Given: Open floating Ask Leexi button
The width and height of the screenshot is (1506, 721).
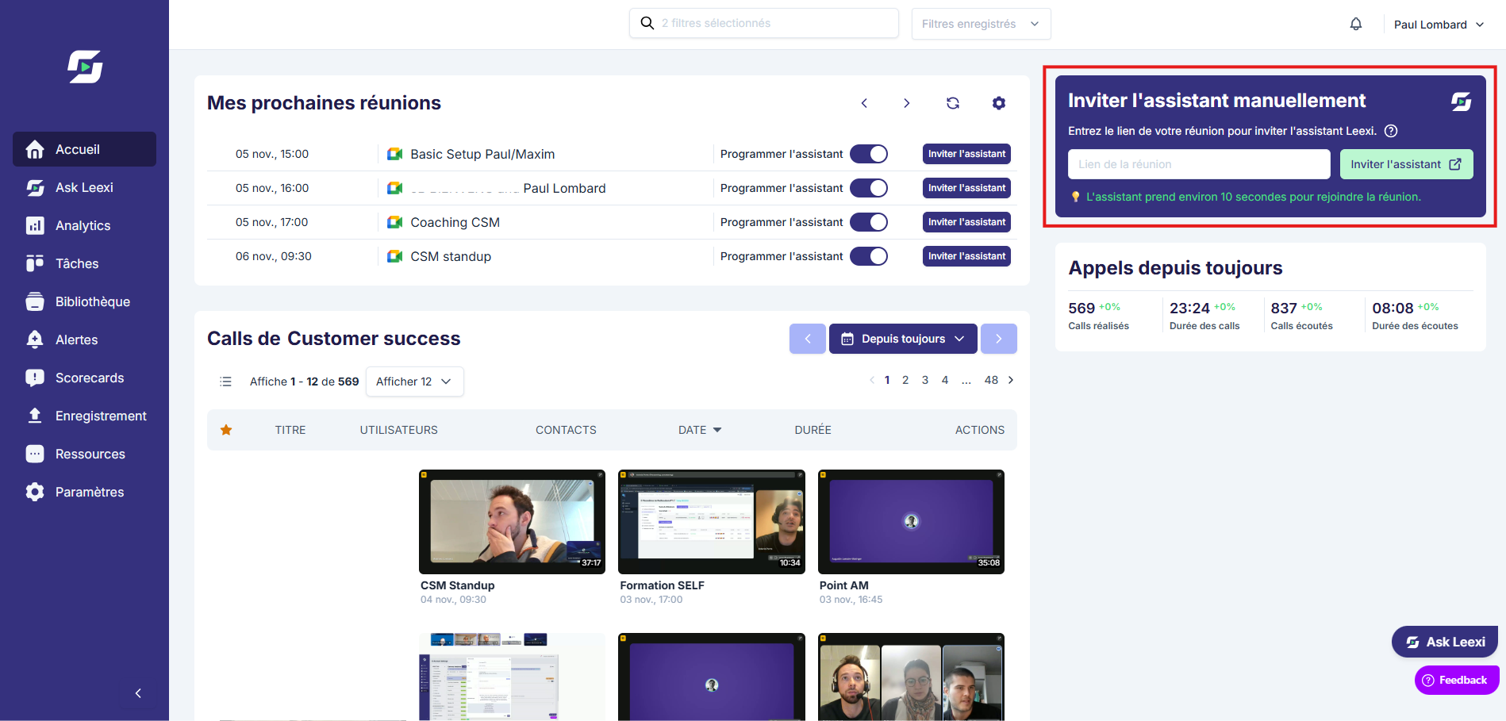Looking at the screenshot, I should coord(1445,642).
